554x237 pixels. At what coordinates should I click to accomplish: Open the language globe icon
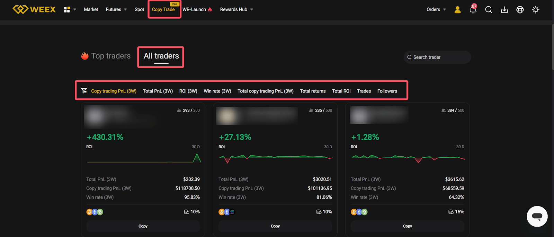click(x=520, y=10)
